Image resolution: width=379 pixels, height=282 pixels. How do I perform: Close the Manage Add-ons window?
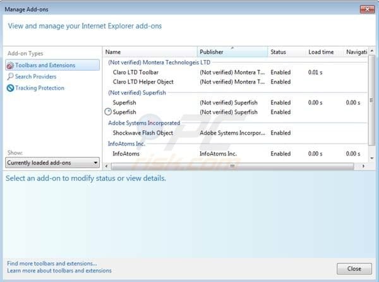pos(367,9)
